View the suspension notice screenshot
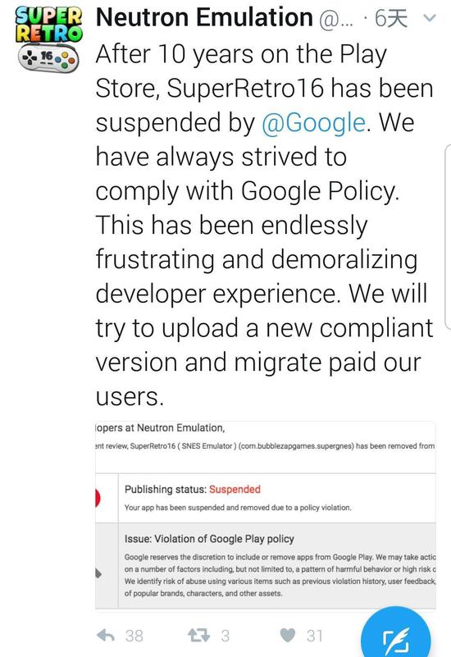The width and height of the screenshot is (451, 657). [266, 515]
